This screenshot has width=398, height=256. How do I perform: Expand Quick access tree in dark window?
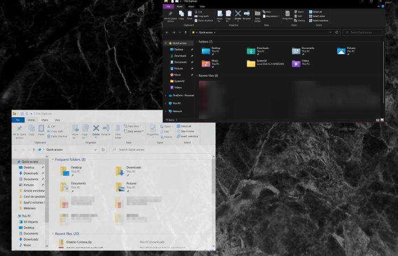click(x=166, y=43)
